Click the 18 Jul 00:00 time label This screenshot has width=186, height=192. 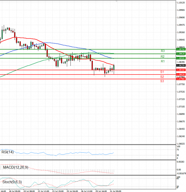(15, 191)
